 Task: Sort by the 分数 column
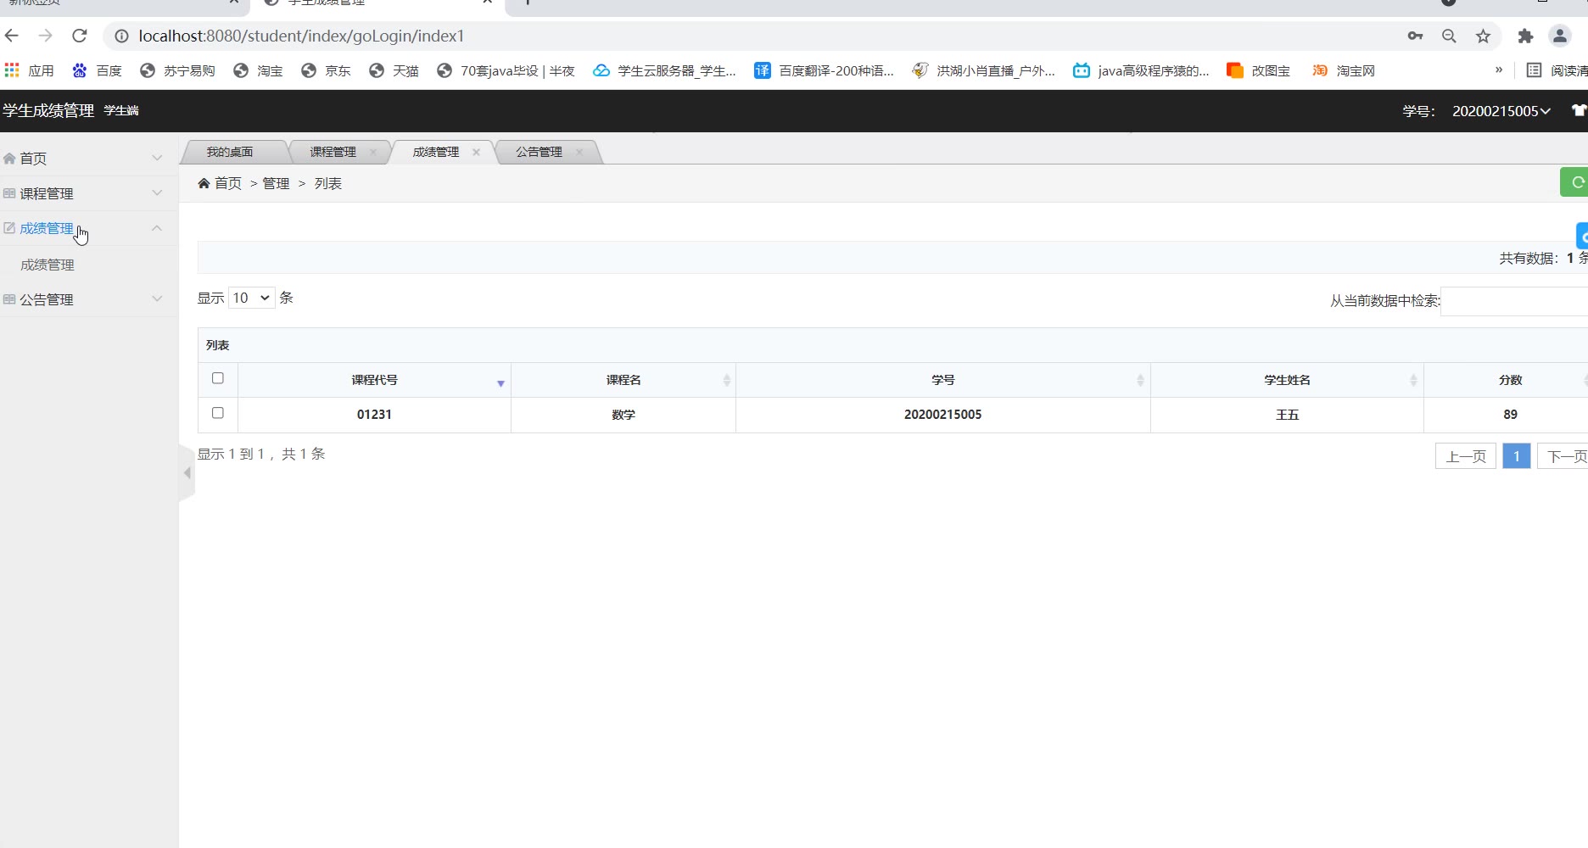pos(1507,380)
